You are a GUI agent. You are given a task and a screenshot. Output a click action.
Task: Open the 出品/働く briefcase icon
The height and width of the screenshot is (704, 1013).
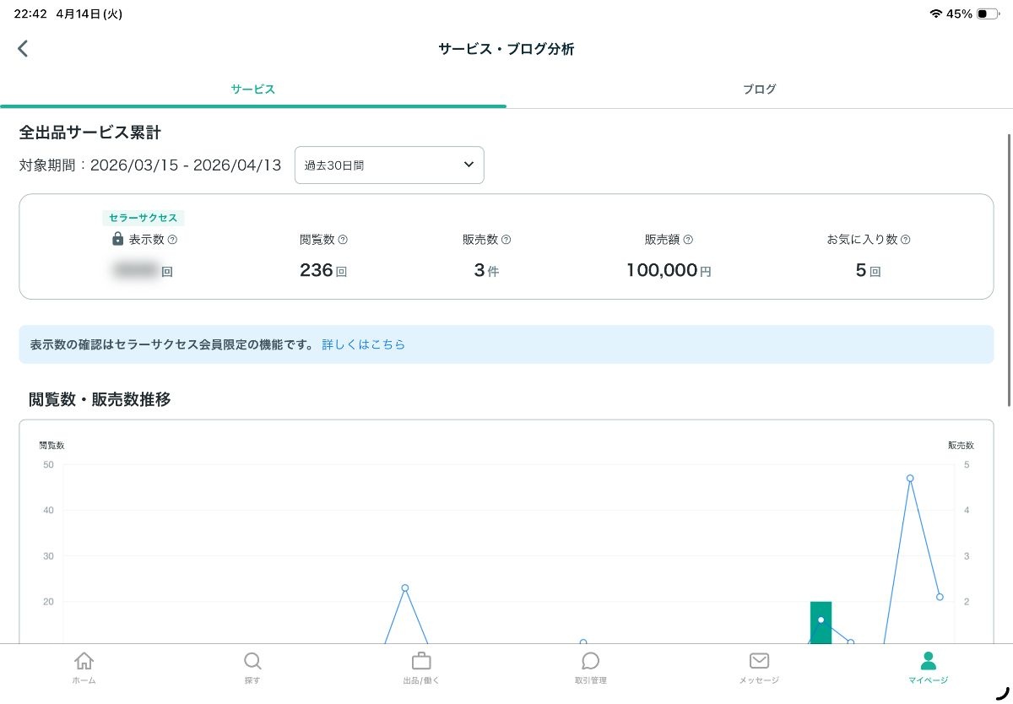click(x=421, y=661)
